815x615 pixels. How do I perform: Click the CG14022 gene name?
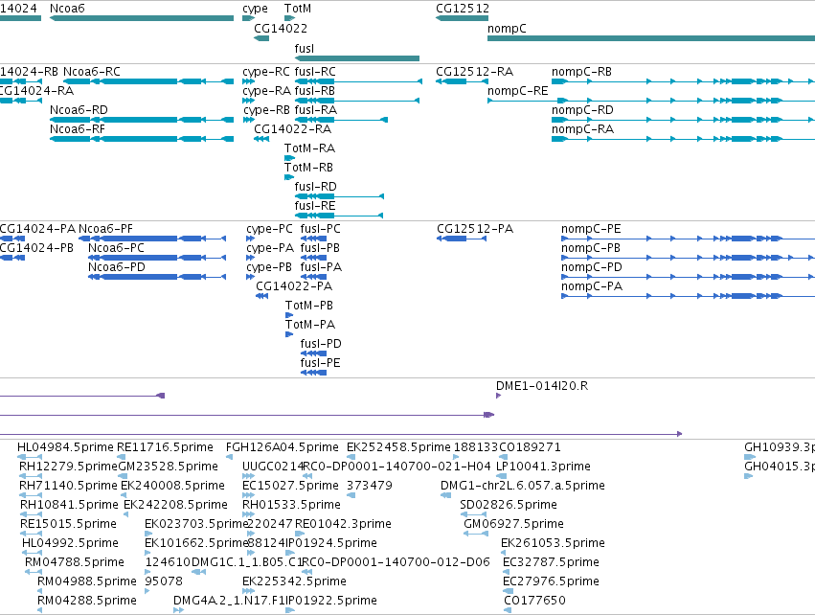[x=281, y=28]
